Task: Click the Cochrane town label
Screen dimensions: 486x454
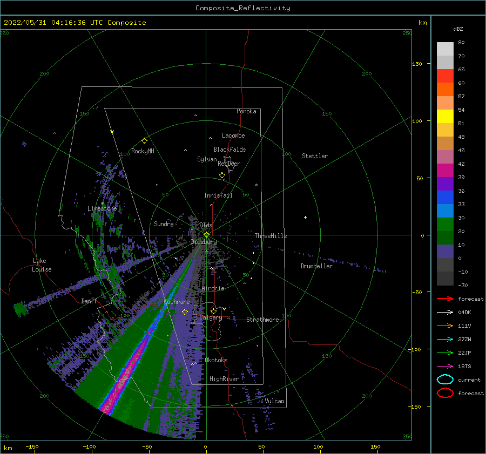Action: point(177,302)
